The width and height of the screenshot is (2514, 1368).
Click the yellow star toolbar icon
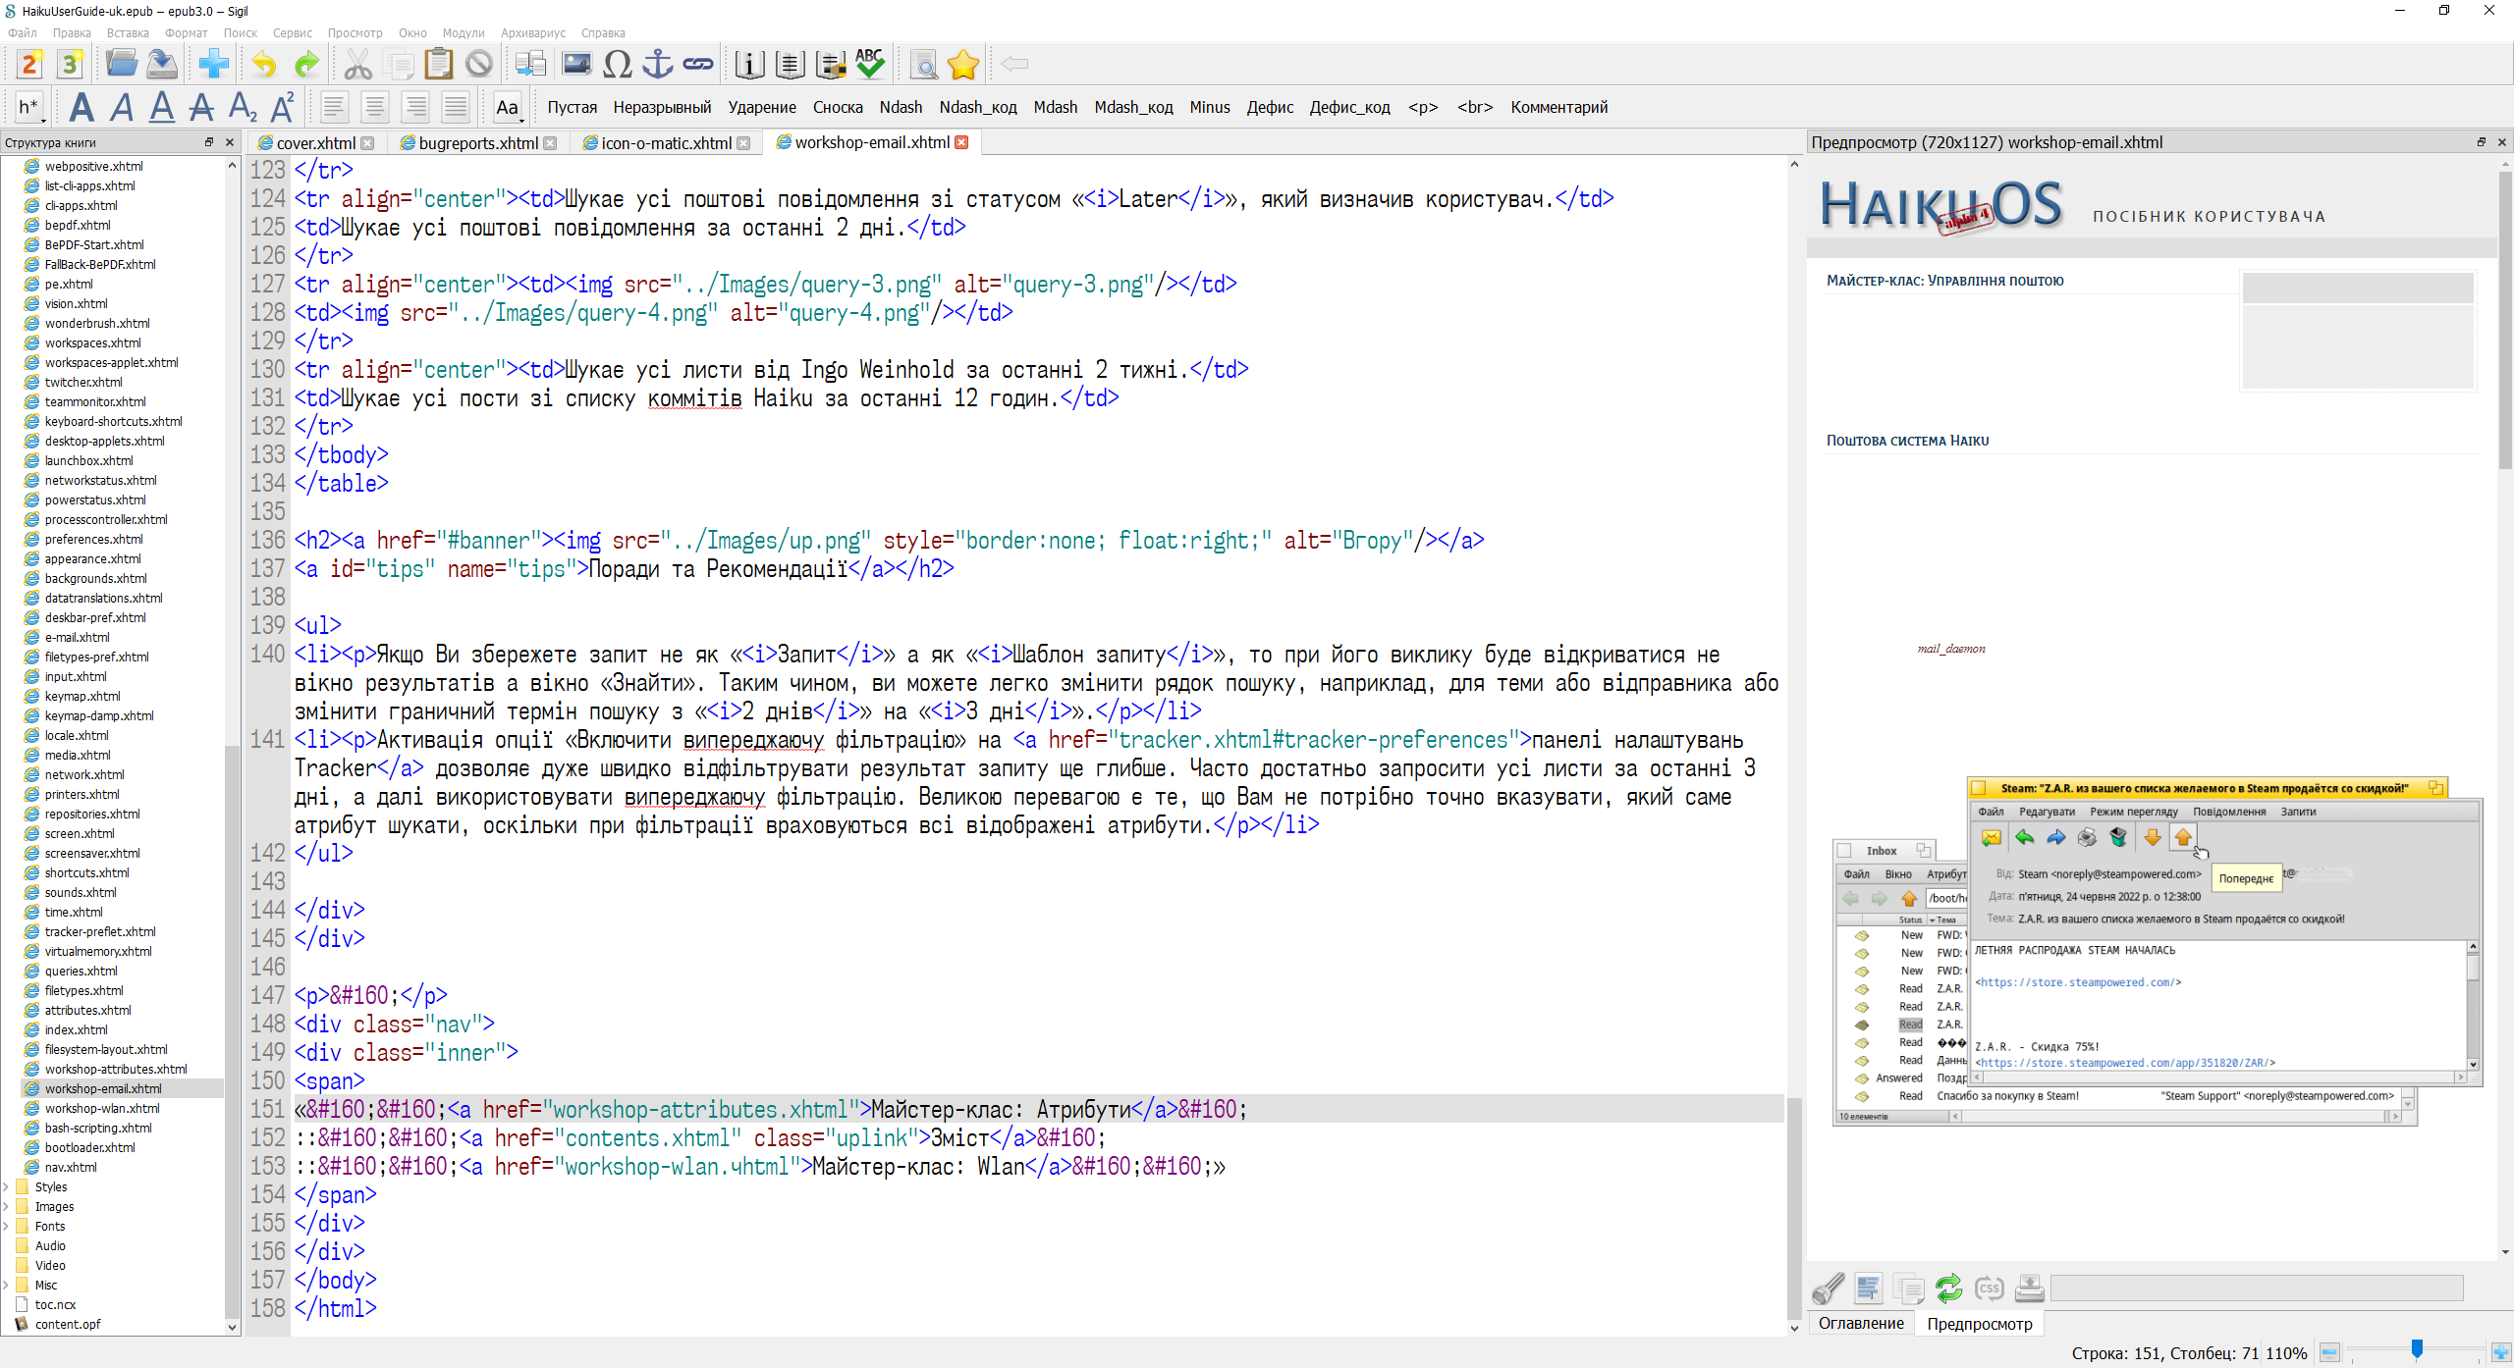(x=963, y=65)
